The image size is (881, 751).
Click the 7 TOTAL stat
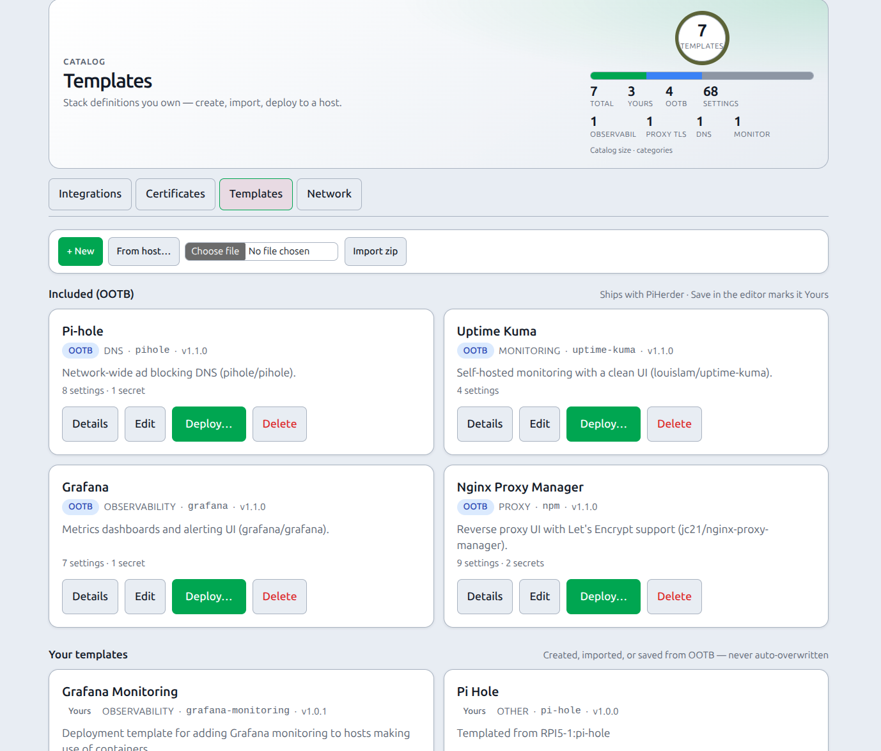[x=602, y=97]
